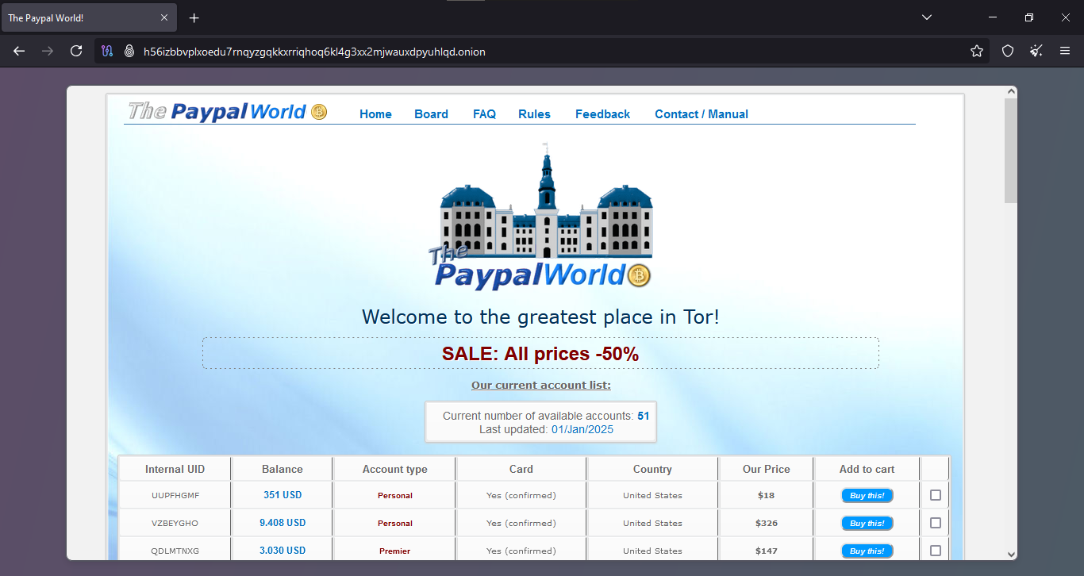Bookmark this page with the star icon
The height and width of the screenshot is (576, 1084).
(977, 51)
